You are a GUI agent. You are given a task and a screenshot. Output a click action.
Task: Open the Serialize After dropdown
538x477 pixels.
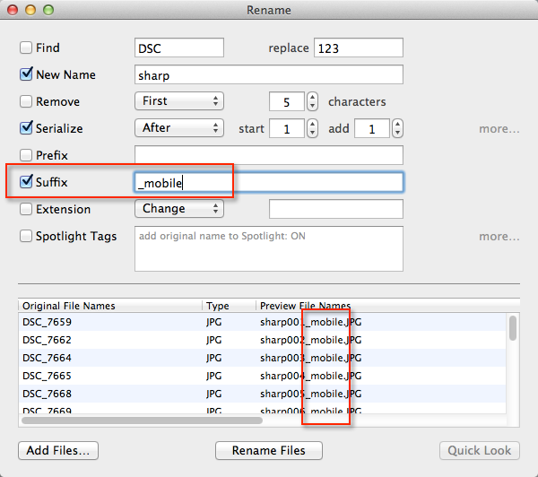click(x=178, y=128)
